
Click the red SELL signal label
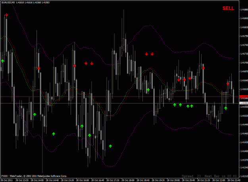[228, 8]
